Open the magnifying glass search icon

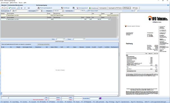18,8
